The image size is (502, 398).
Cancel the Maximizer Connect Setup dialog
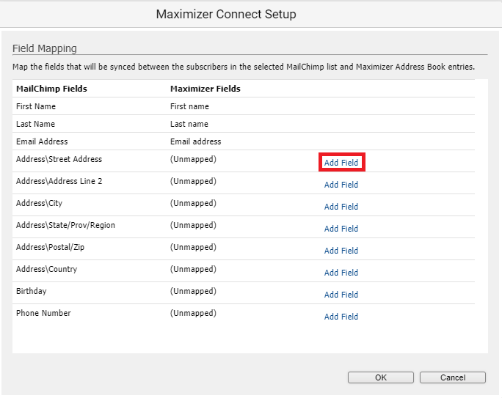coord(453,377)
